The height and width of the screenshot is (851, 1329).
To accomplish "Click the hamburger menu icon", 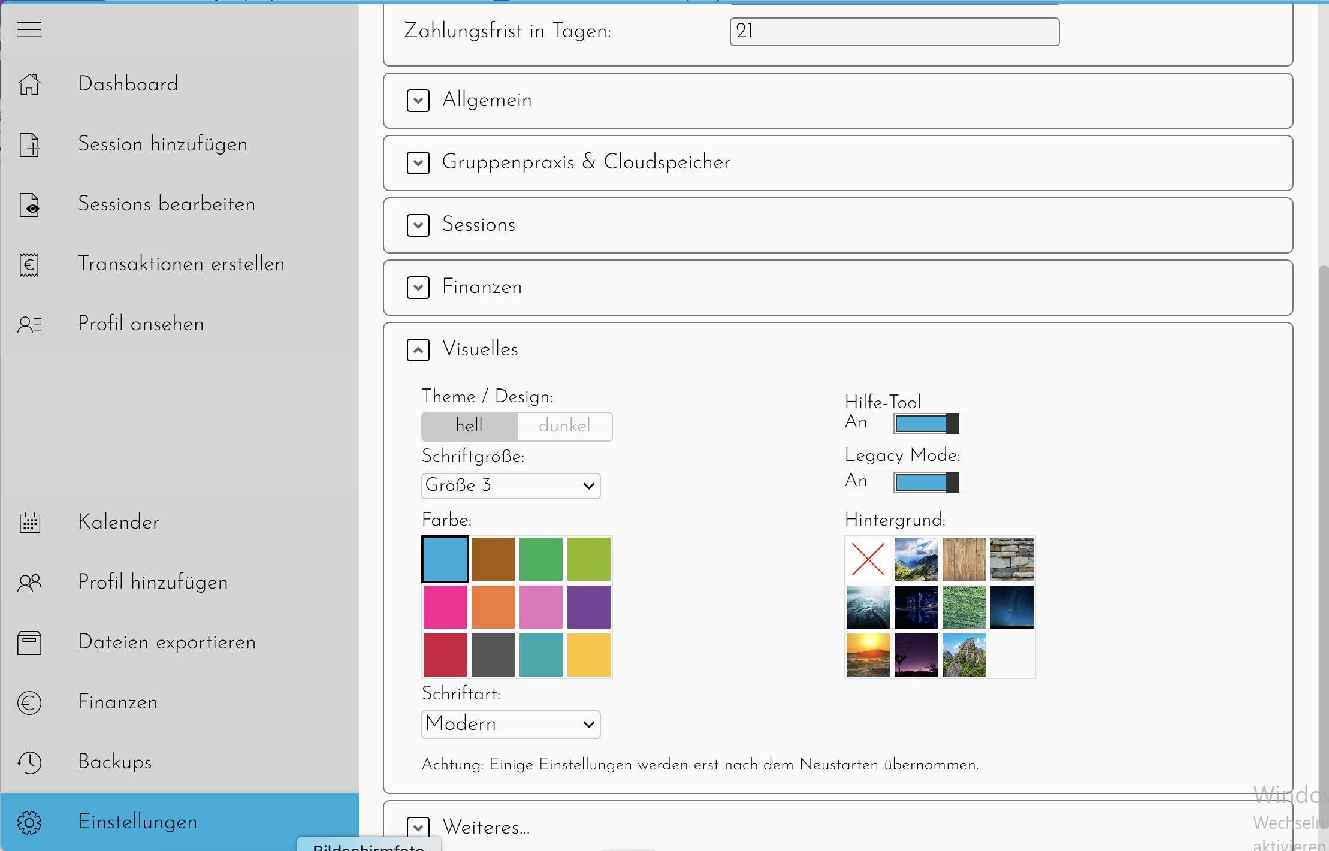I will coord(29,29).
